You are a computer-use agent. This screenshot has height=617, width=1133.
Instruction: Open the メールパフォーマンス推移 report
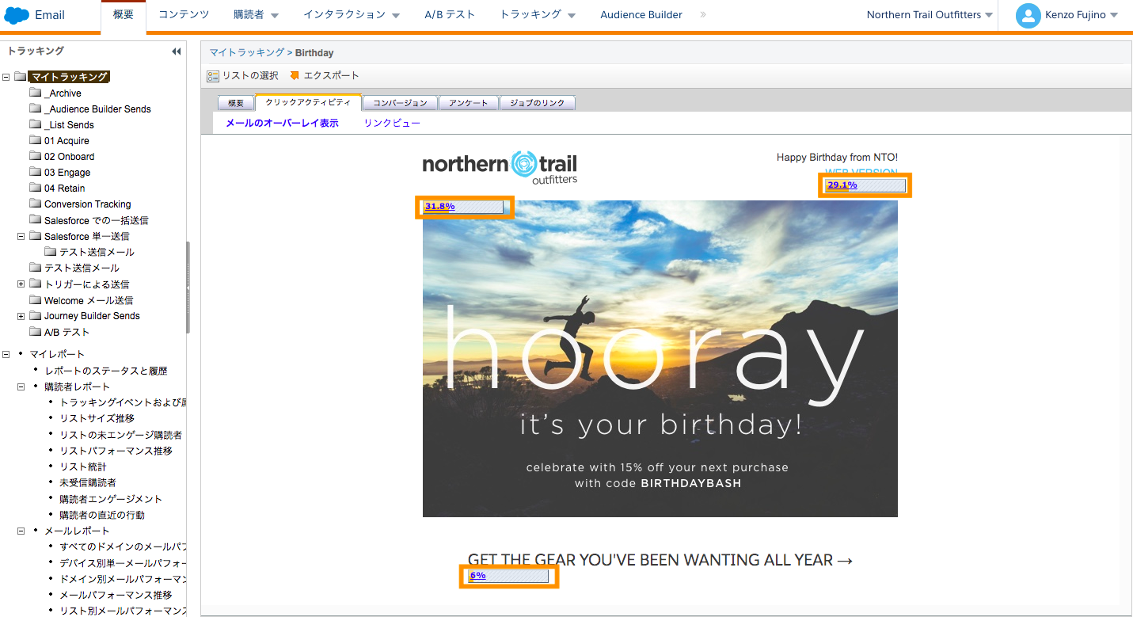(x=116, y=595)
